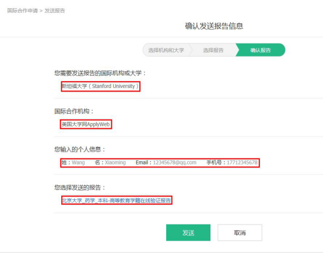Click the 您输入的个人信息 label
The image size is (323, 253).
[x=80, y=149]
